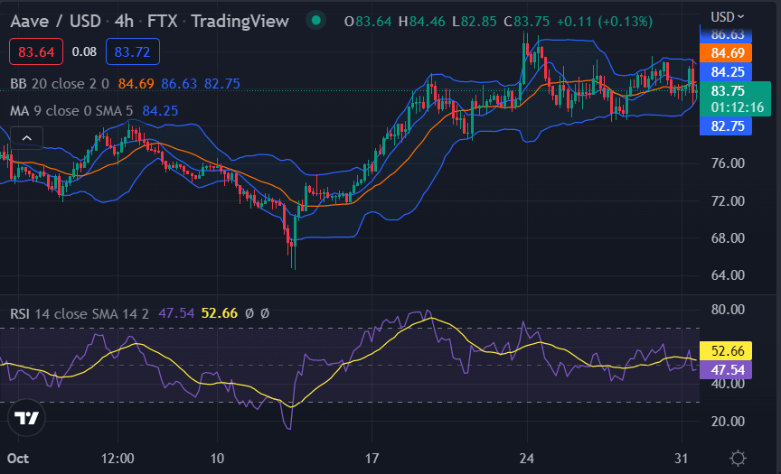This screenshot has width=781, height=474.
Task: Click the close price C83.75 reading
Action: 526,22
